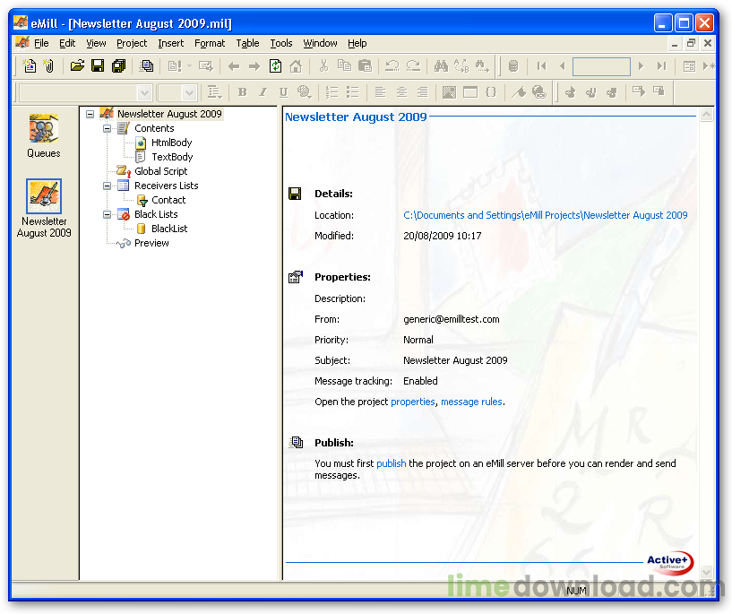Open the Format menu
The width and height of the screenshot is (732, 614).
click(x=210, y=43)
